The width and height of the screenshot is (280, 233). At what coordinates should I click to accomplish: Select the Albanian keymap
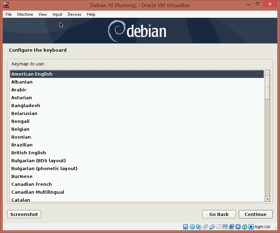point(137,82)
